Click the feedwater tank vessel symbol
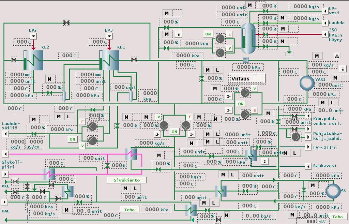This screenshot has height=224, width=349. point(248,38)
